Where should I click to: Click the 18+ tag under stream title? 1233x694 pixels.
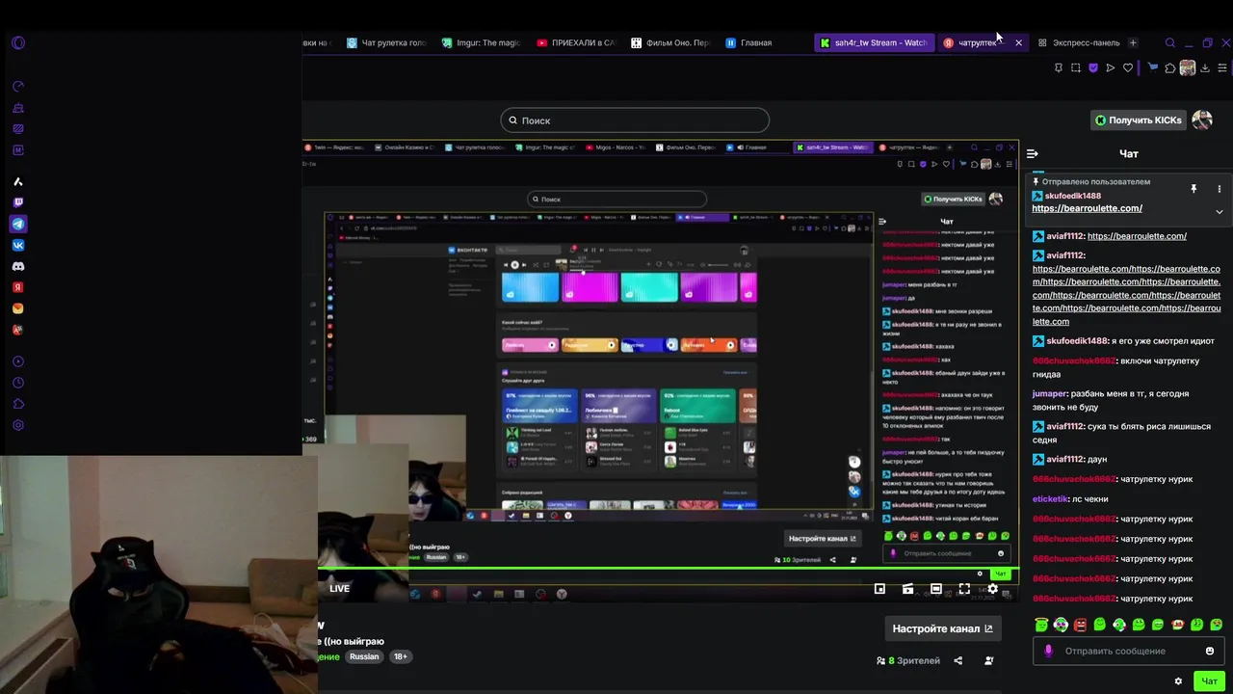click(400, 656)
